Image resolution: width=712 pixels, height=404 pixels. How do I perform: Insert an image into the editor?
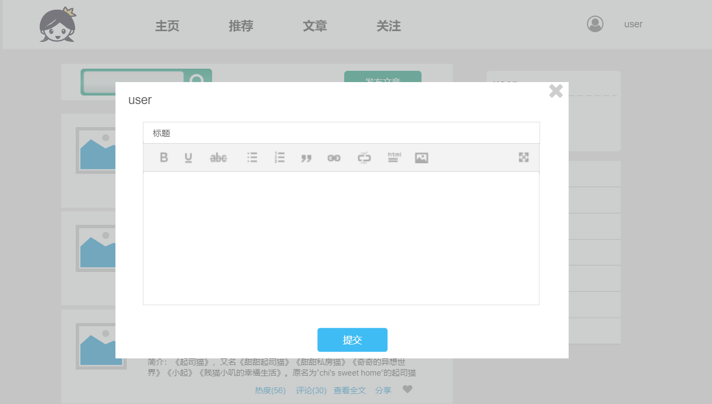pos(421,157)
